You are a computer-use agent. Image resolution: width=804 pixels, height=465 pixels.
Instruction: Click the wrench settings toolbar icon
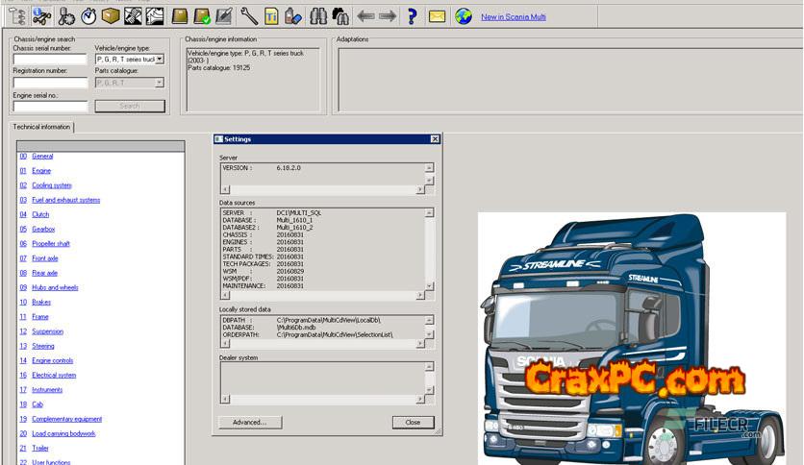point(248,16)
